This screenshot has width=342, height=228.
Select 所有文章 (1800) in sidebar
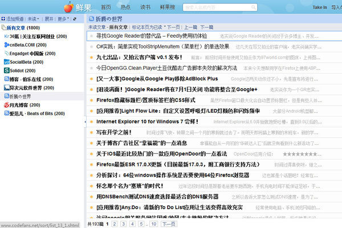click(x=23, y=28)
